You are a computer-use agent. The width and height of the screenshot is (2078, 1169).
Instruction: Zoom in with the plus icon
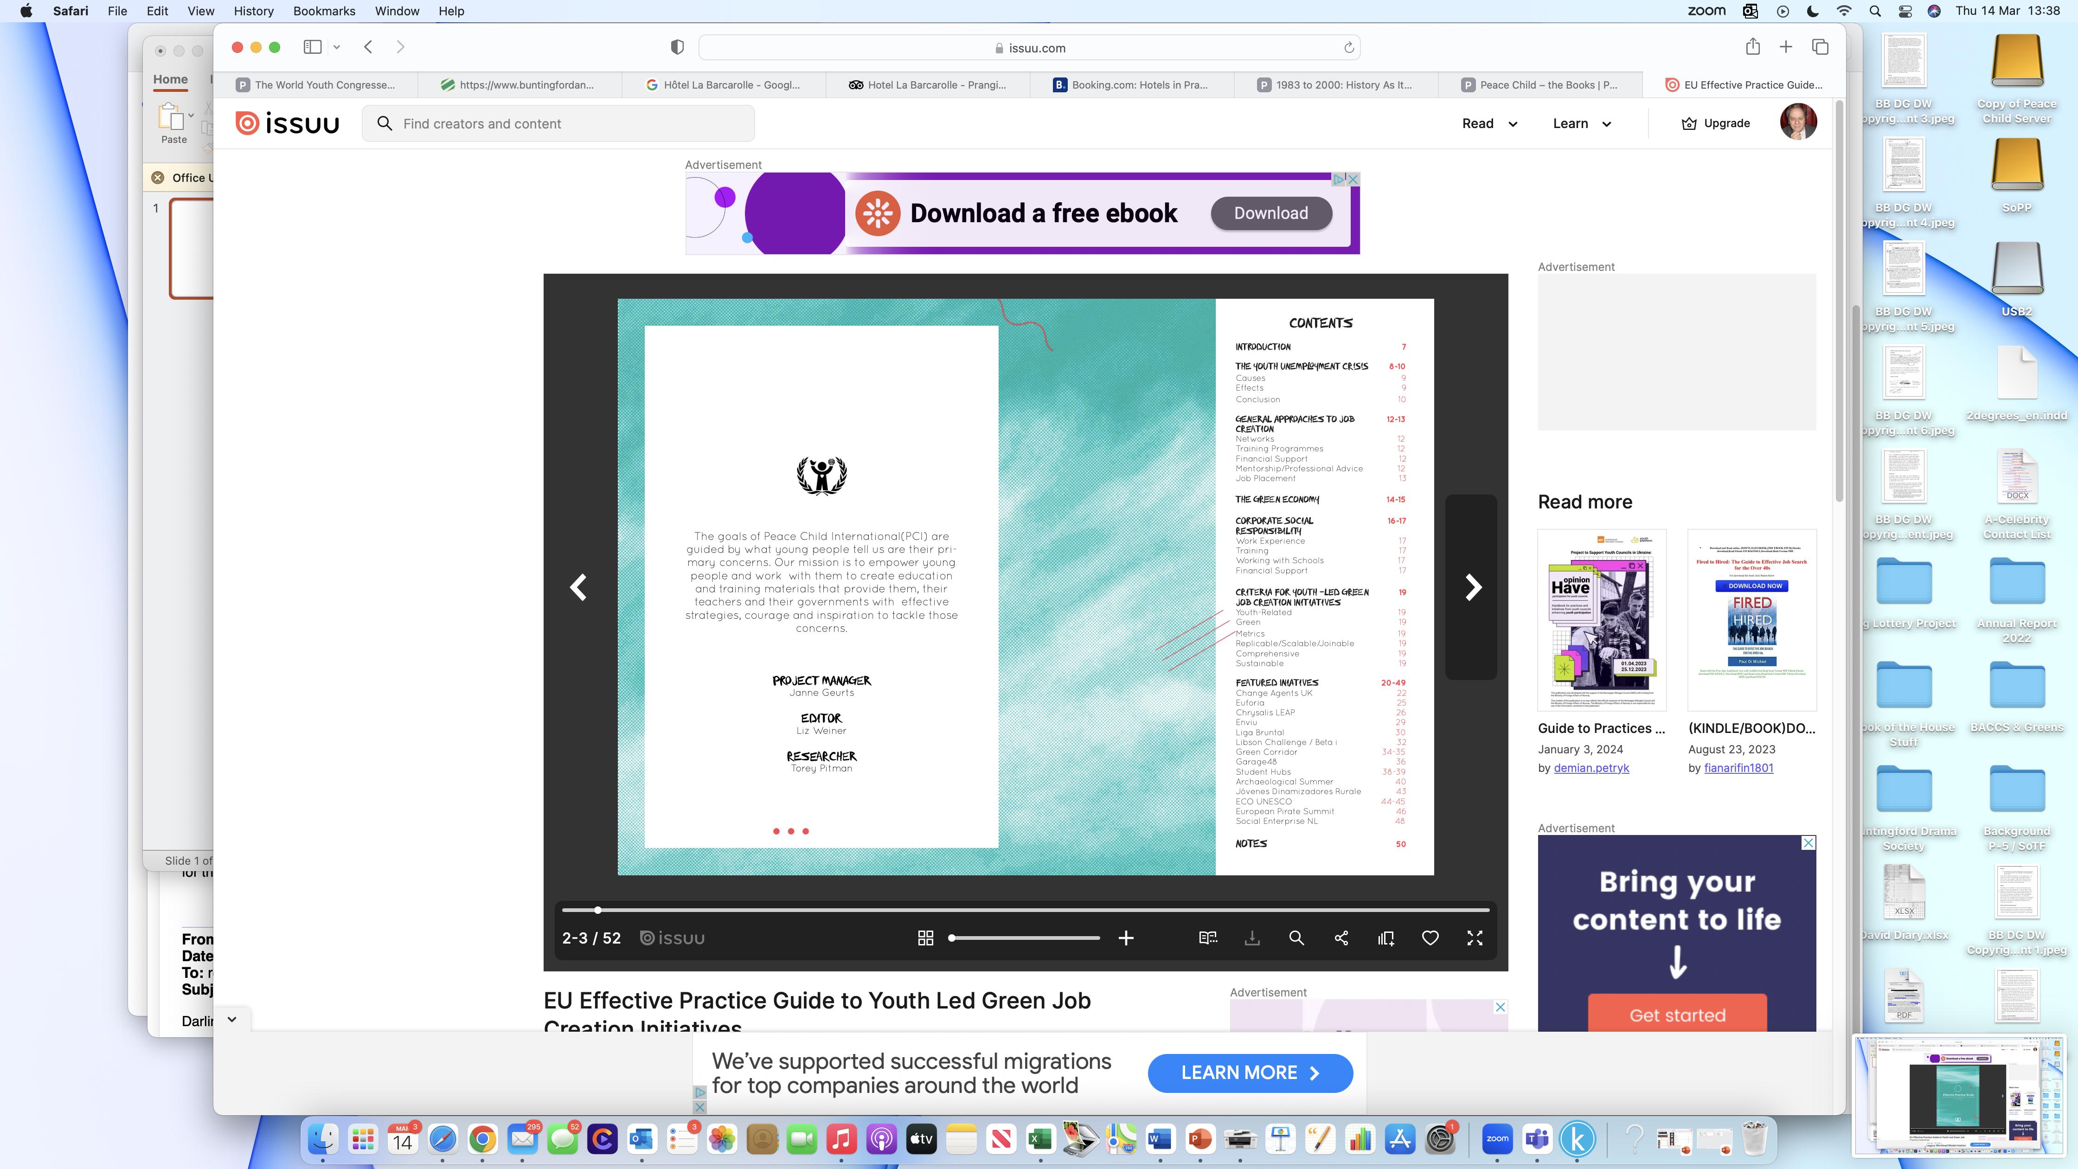click(x=1126, y=938)
